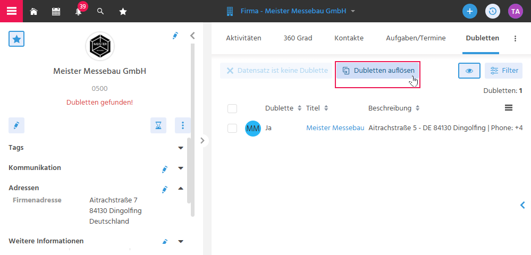Toggle favorite star for this company
This screenshot has width=531, height=255.
(16, 39)
